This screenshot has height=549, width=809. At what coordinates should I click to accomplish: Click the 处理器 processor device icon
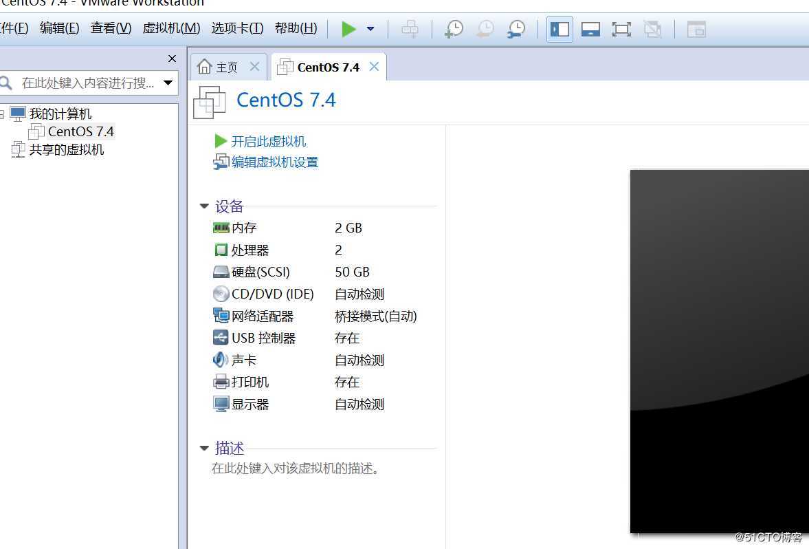(221, 250)
